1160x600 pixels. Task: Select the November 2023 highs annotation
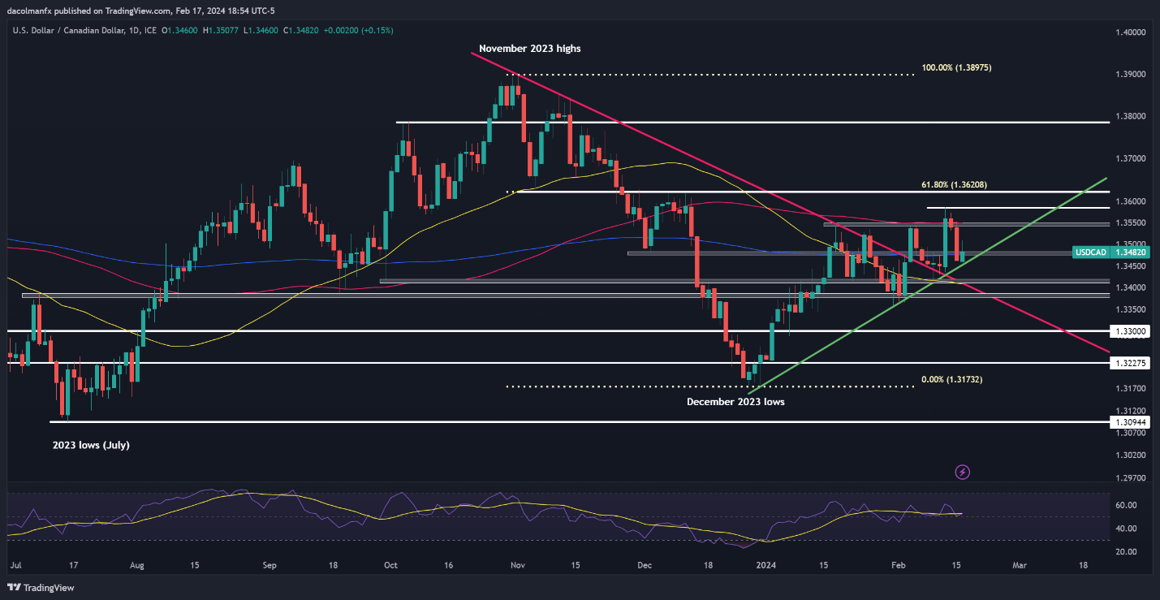tap(530, 49)
